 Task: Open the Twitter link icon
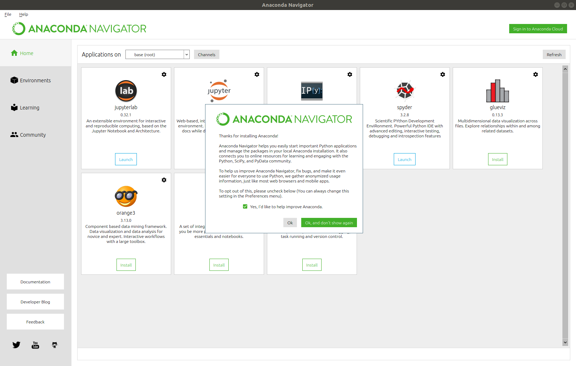16,345
